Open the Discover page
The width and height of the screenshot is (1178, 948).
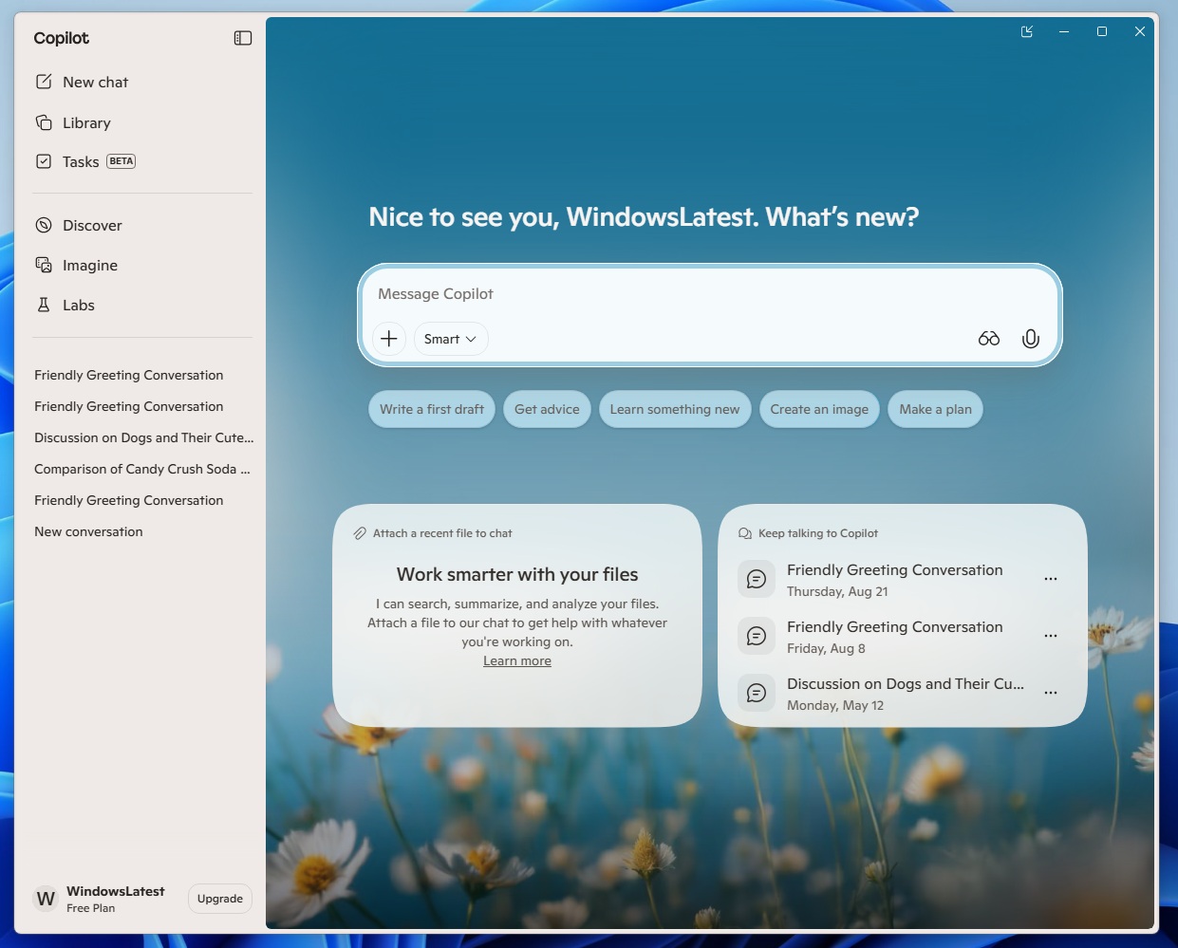tap(91, 225)
